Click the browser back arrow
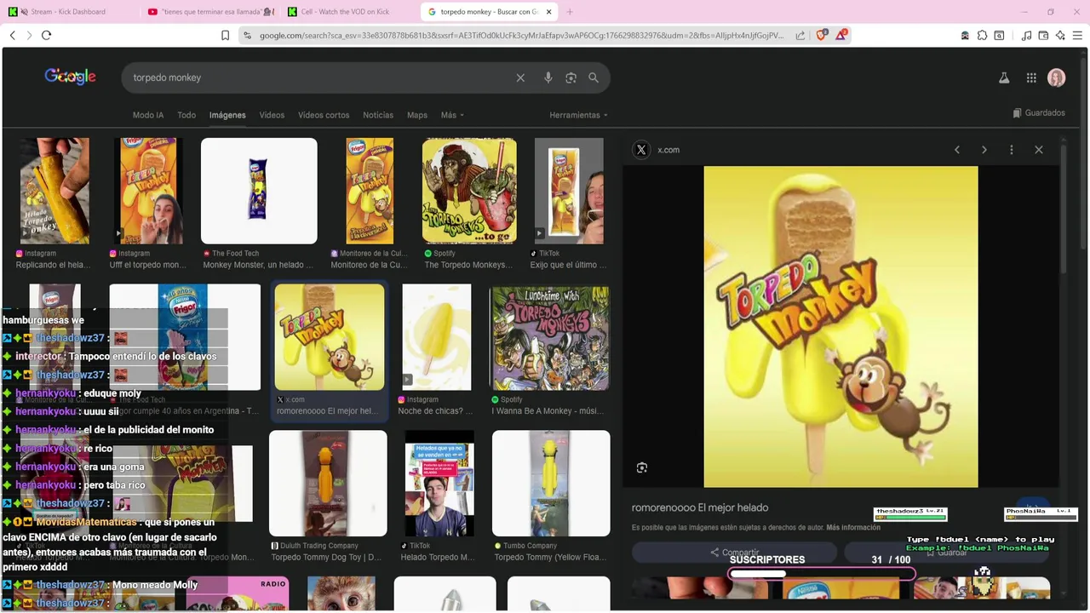The image size is (1090, 613). (13, 35)
